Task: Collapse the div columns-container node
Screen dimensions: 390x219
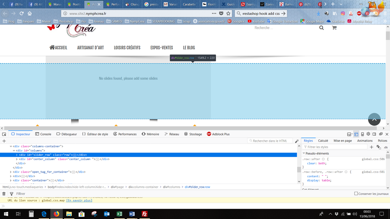Action: point(11,147)
